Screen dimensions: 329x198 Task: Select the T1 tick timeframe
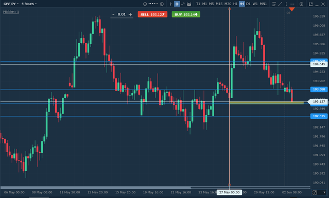pos(198,4)
